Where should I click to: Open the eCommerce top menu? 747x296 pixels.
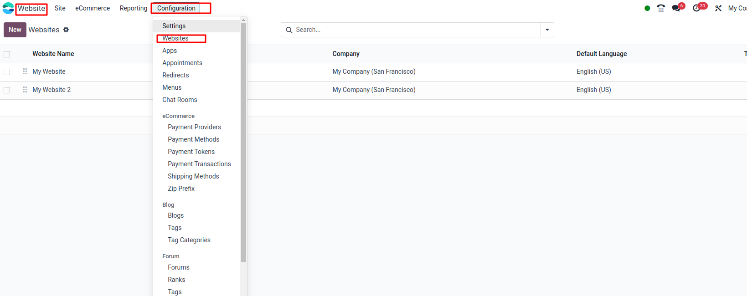coord(93,8)
